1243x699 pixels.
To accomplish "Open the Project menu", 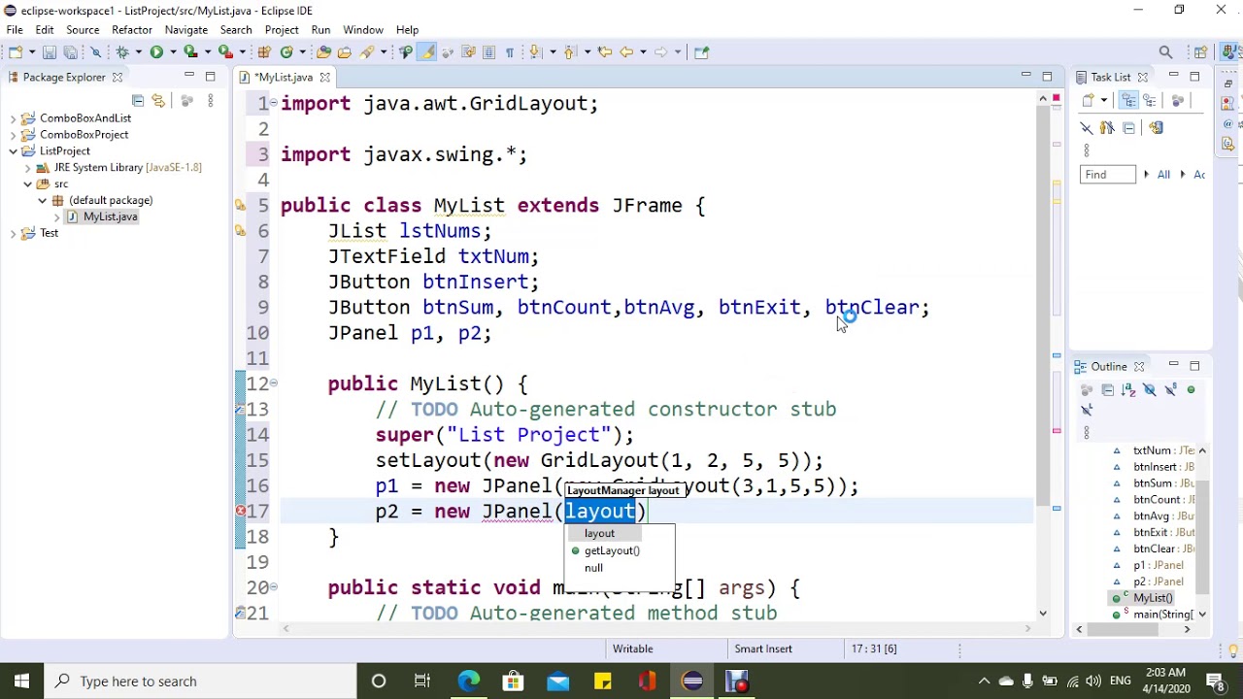I will tap(282, 30).
